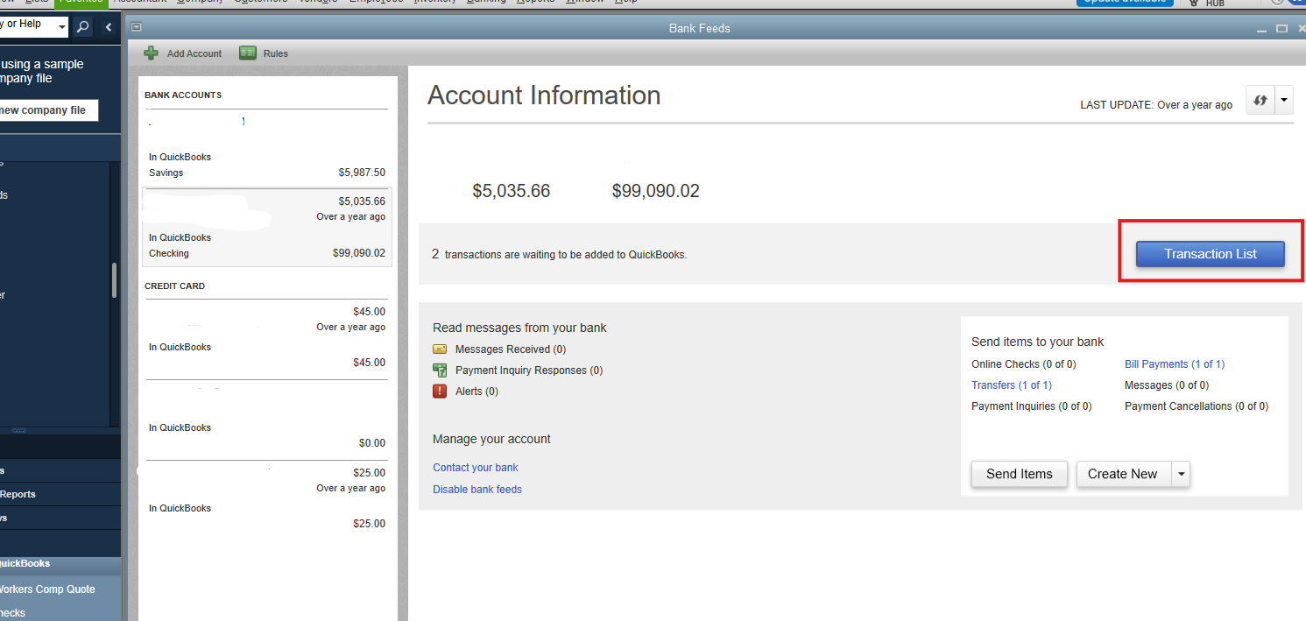Collapse the left panel with the arrow icon
Image resolution: width=1306 pixels, height=621 pixels.
pyautogui.click(x=109, y=27)
